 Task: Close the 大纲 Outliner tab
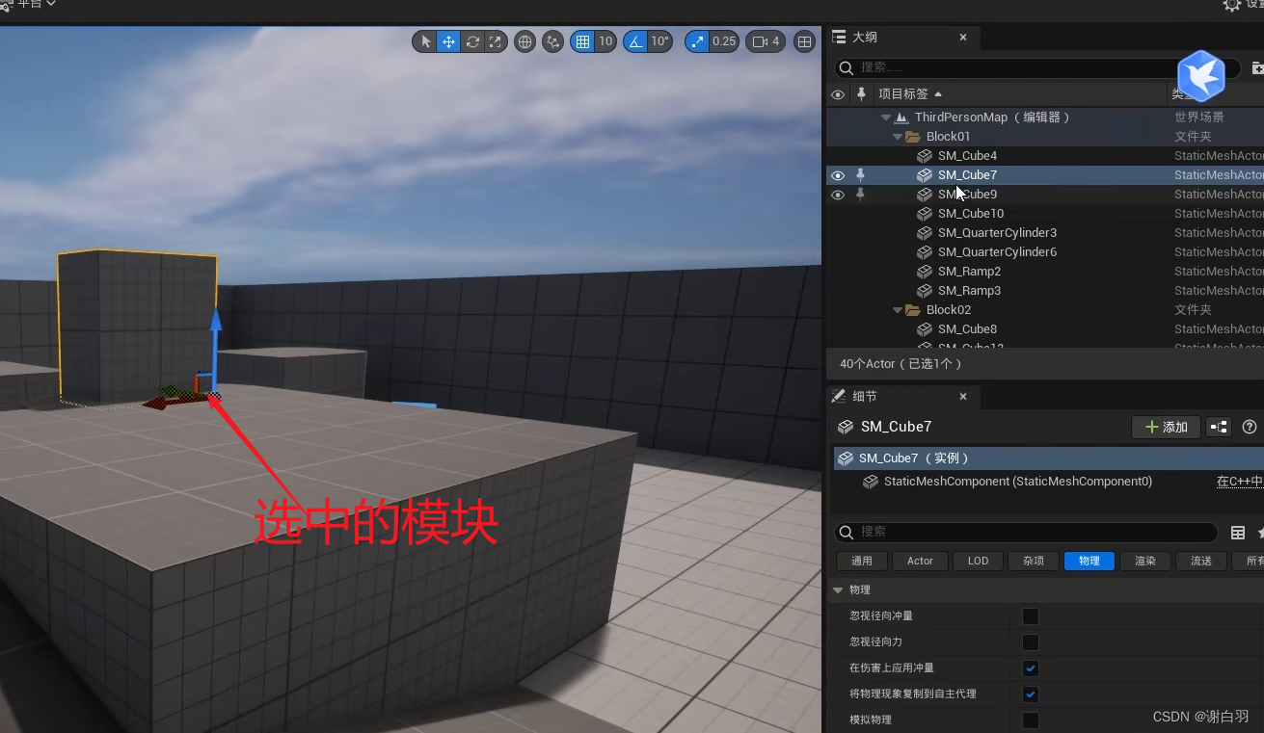click(x=962, y=37)
